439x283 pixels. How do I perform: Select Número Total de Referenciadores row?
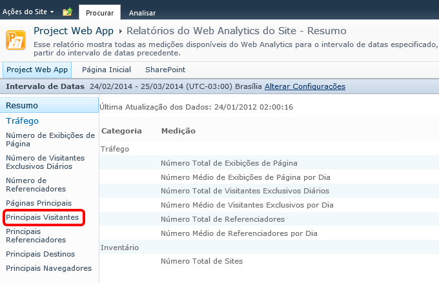coord(269,219)
